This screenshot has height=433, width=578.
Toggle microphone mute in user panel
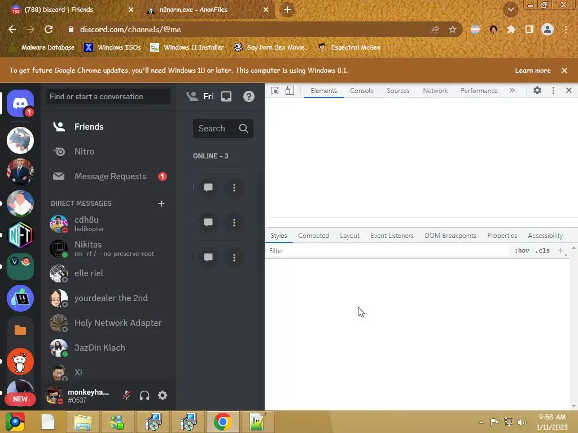(126, 395)
